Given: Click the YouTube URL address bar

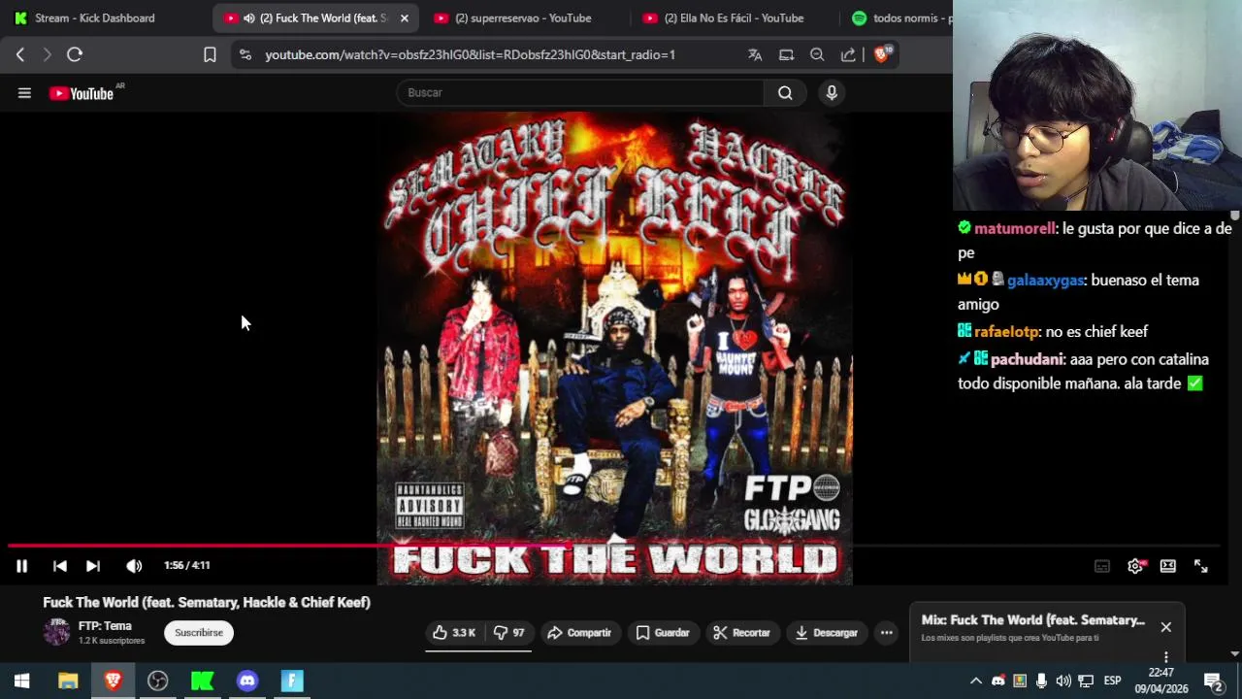Looking at the screenshot, I should (x=471, y=55).
